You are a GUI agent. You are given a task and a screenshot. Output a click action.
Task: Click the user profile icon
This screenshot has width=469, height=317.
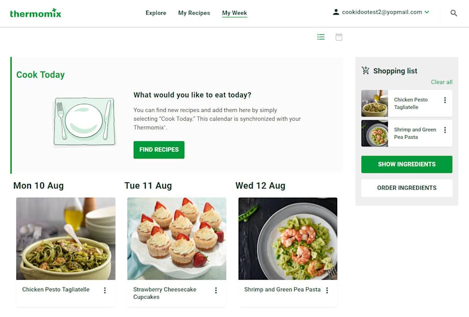[x=336, y=13]
